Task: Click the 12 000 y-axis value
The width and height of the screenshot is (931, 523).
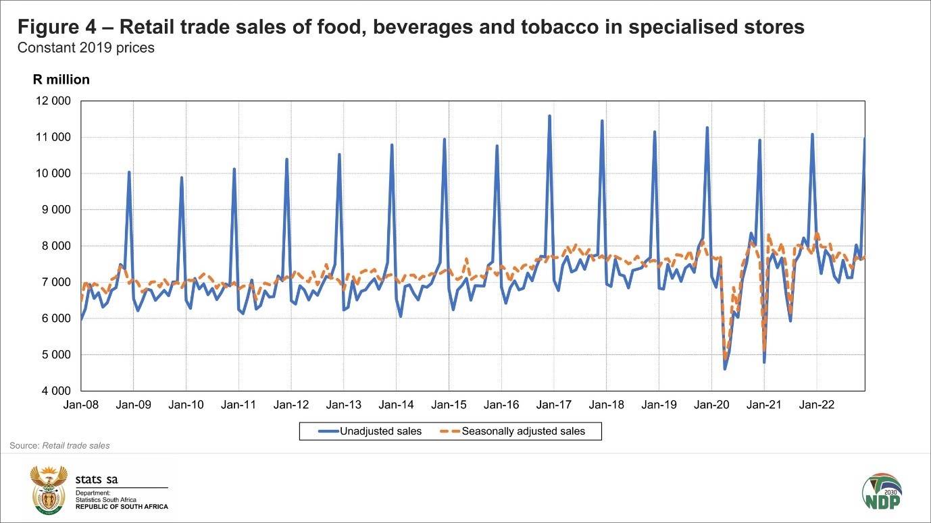Action: 52,101
